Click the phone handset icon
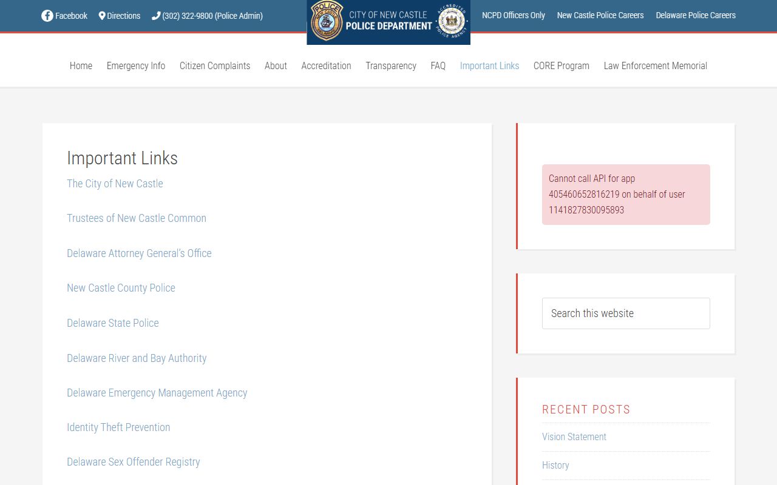 click(156, 16)
